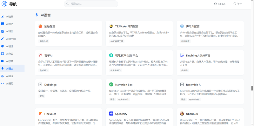Viewport: 254px width, 126px height.
Task: Click the 导航 site title text
Action: pos(13,4)
